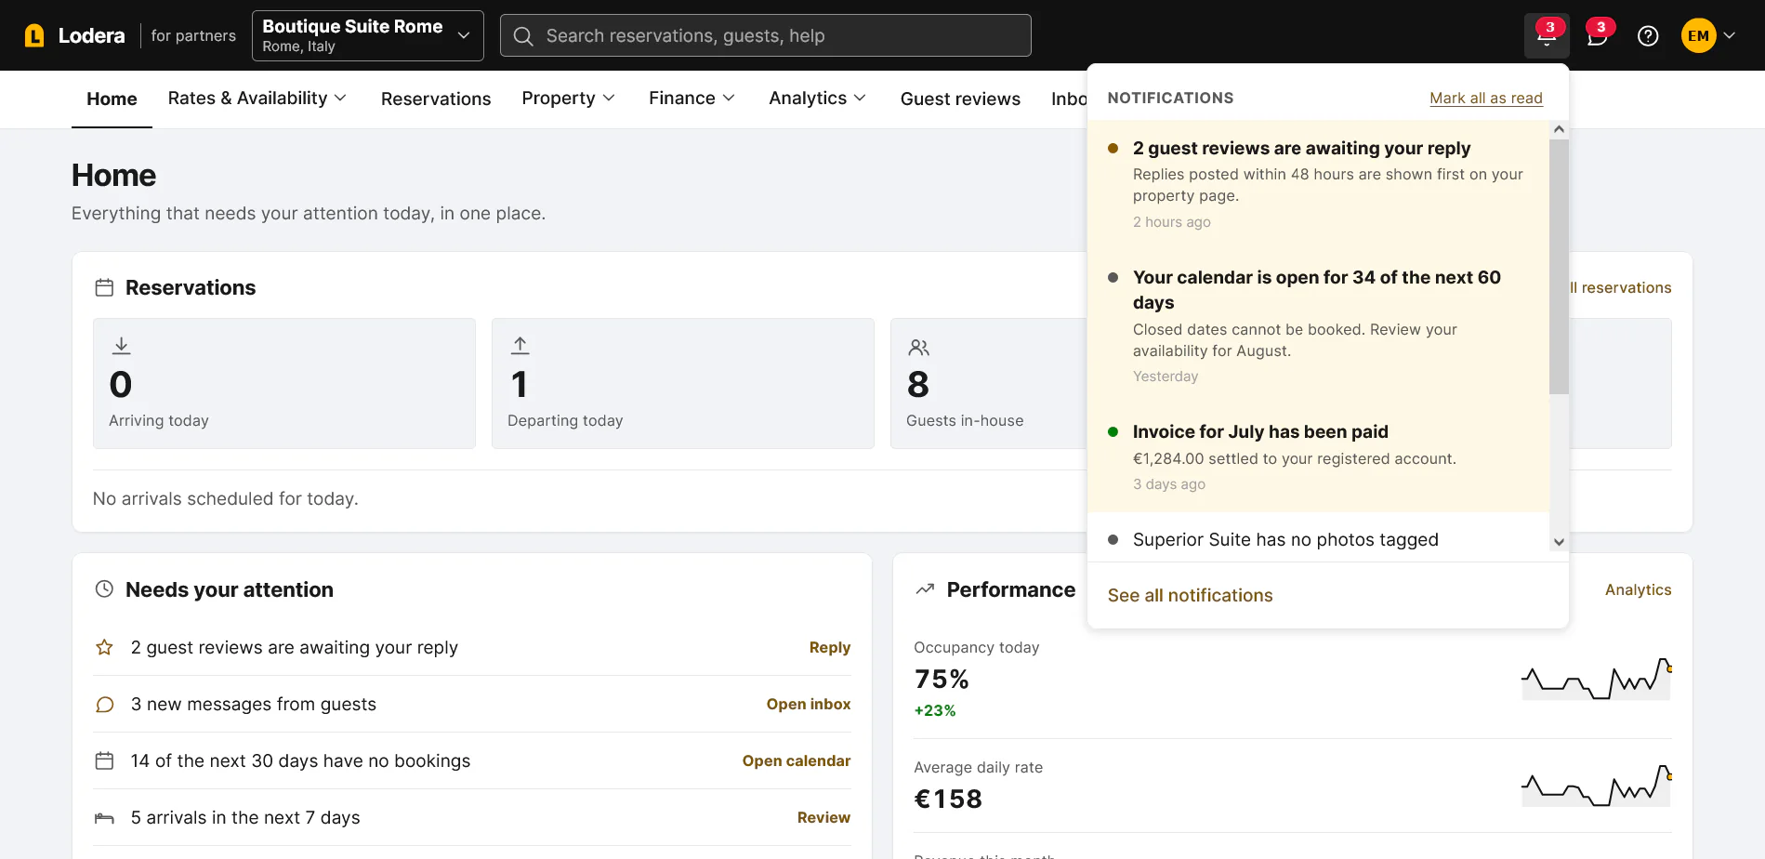The height and width of the screenshot is (859, 1765).
Task: Click the notifications scrollbar down arrow
Action: point(1559,542)
